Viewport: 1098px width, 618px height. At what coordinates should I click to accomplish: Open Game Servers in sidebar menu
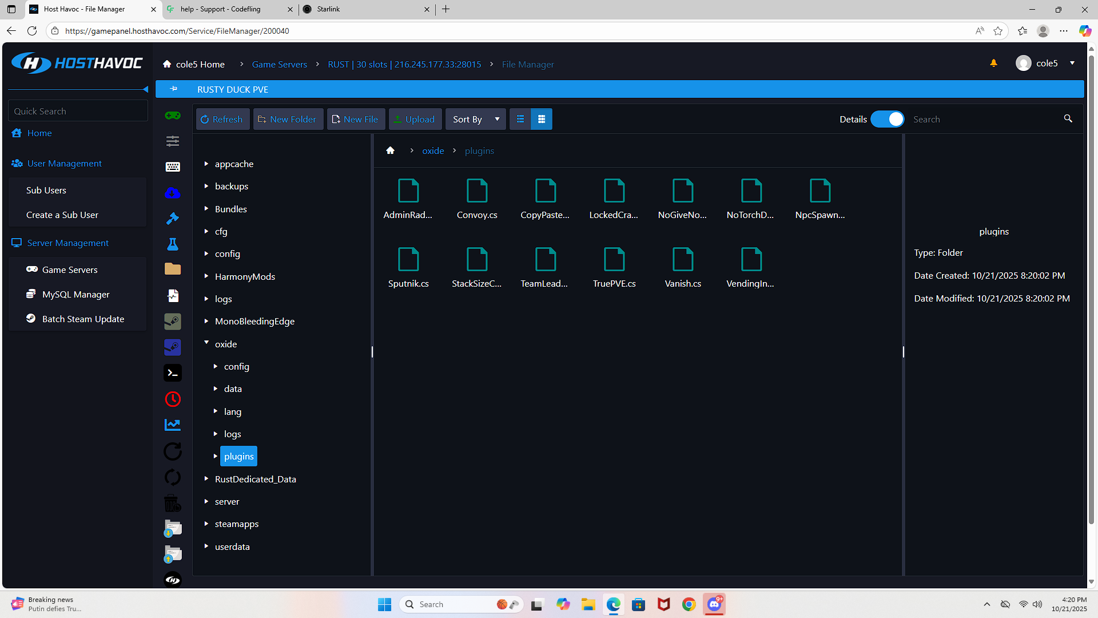tap(70, 270)
